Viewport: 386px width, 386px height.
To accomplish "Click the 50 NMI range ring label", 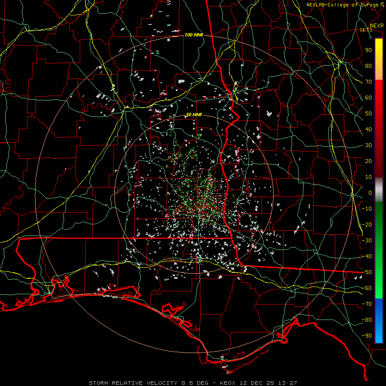I will (x=194, y=115).
